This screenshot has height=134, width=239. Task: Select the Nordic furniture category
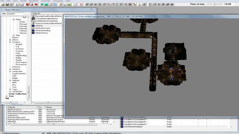coord(19,60)
